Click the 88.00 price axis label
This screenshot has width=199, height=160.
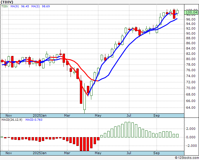(191, 38)
